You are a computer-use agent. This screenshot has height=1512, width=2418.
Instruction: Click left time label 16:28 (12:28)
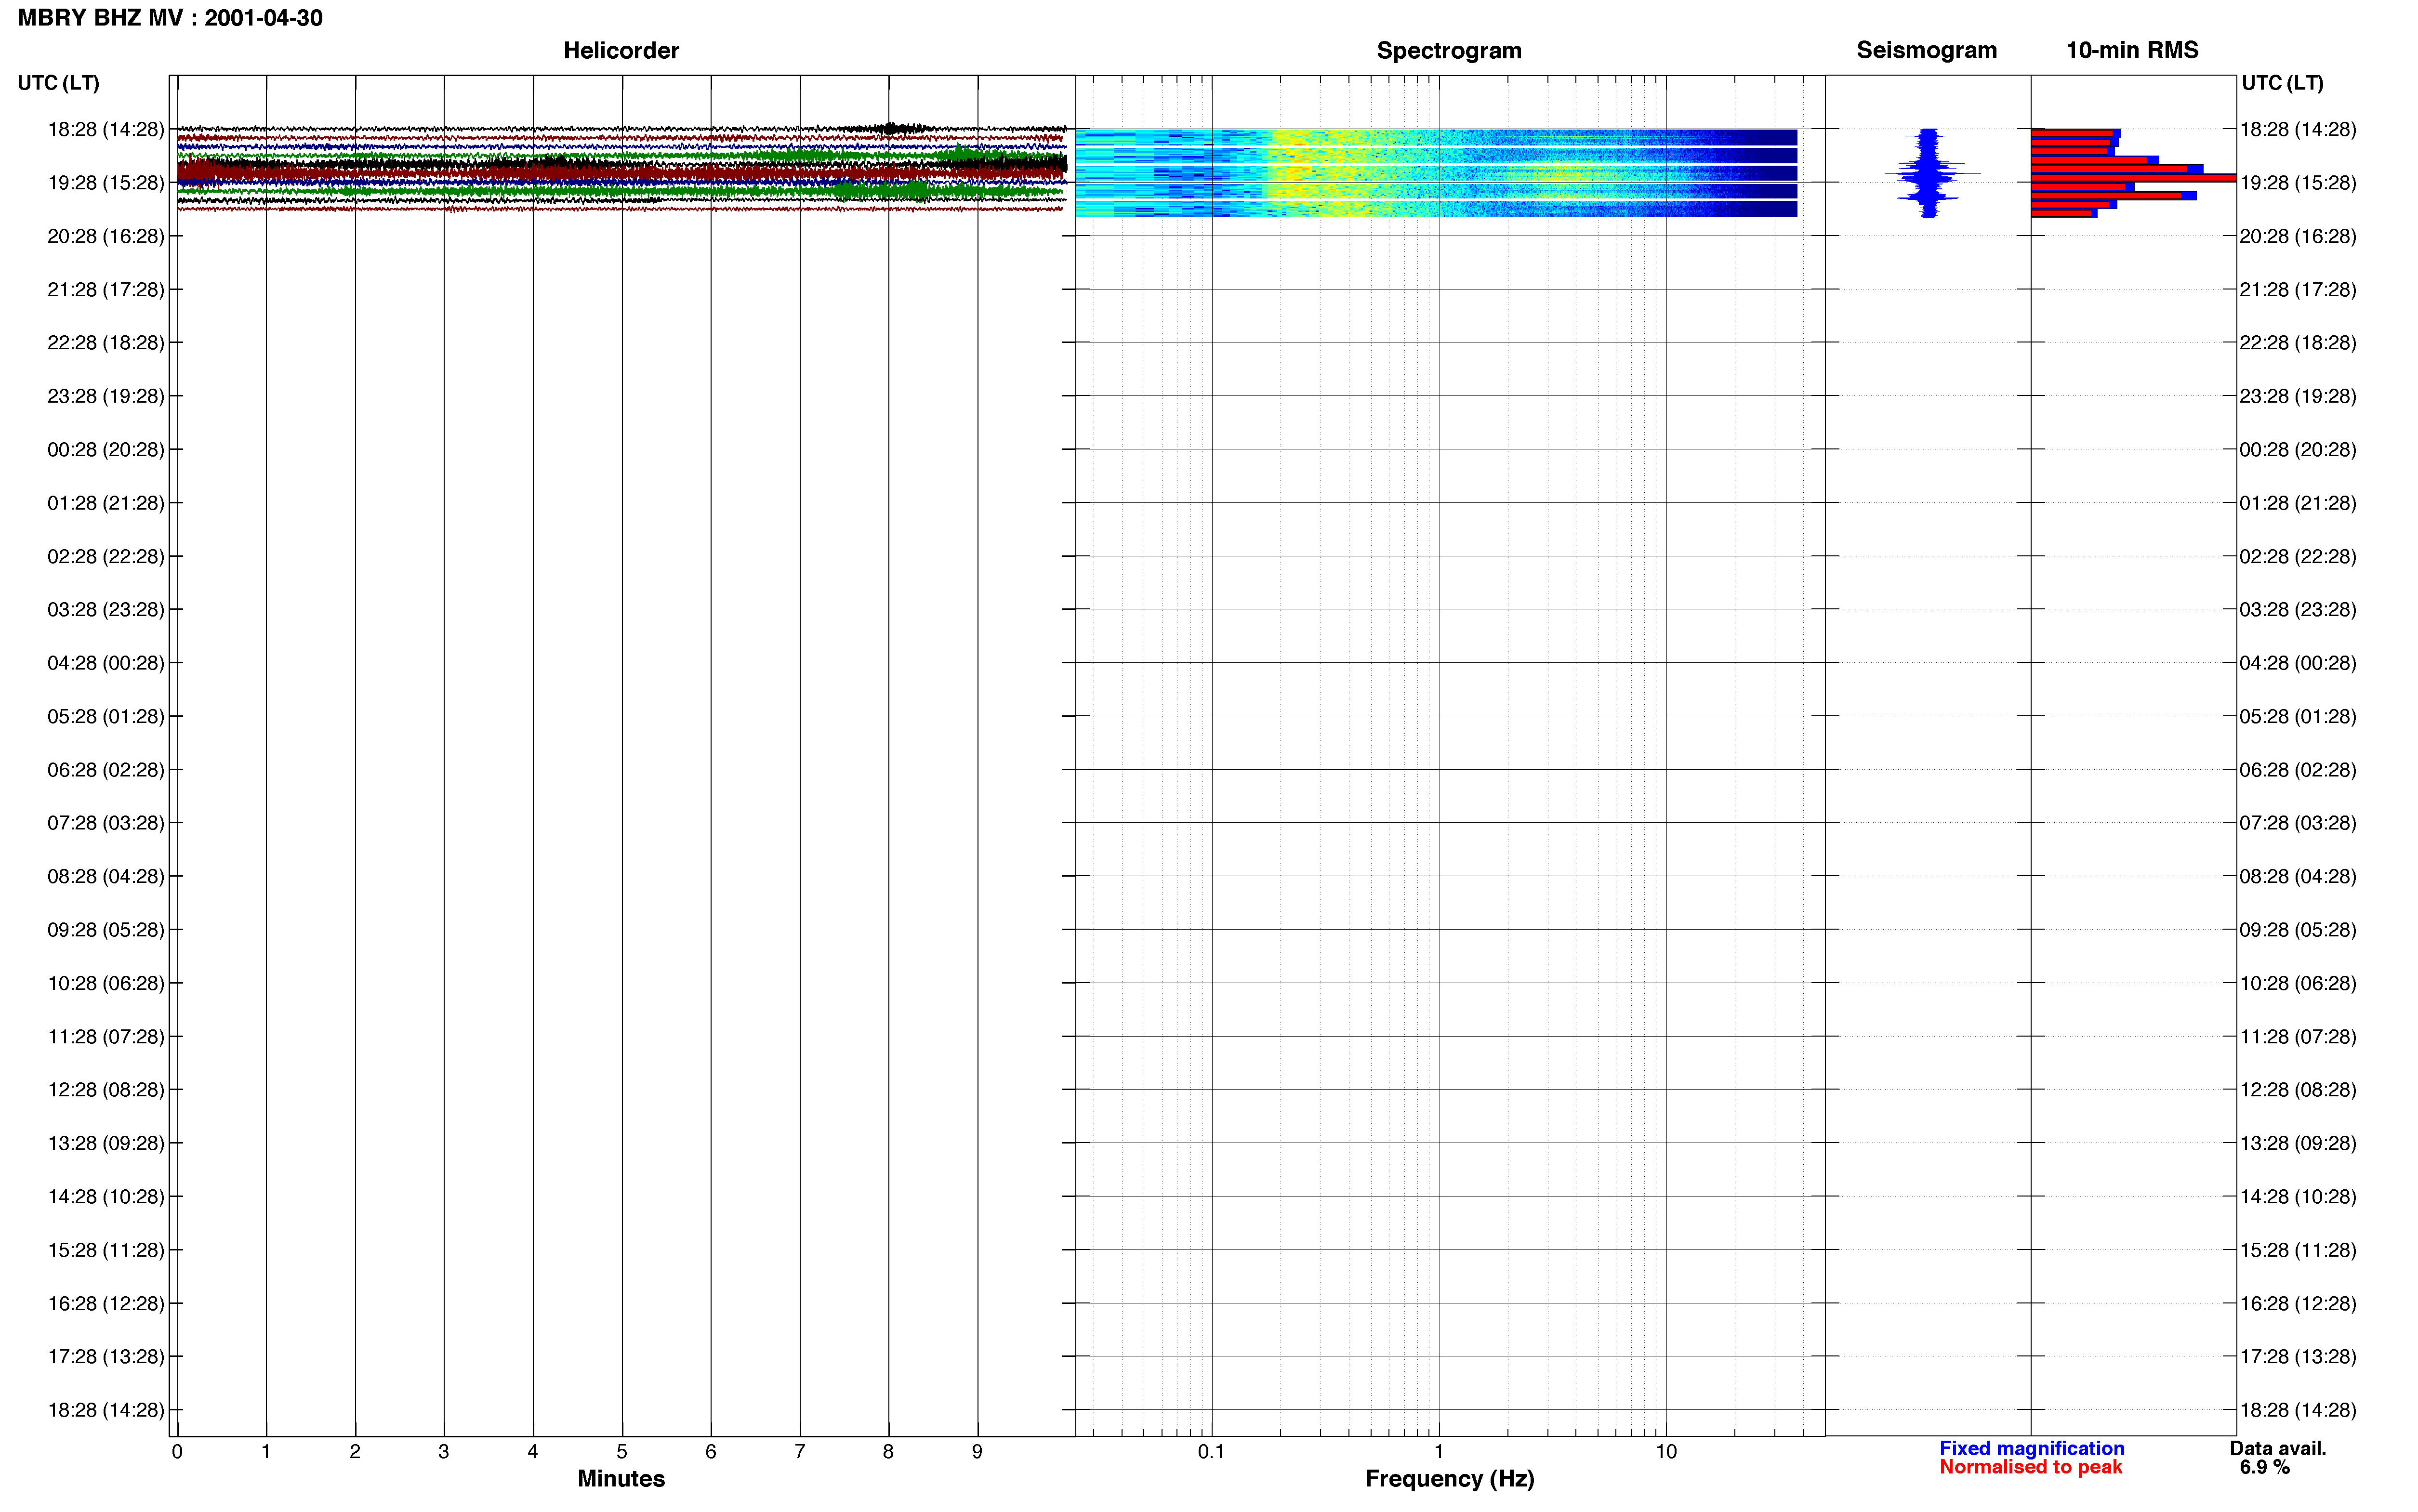click(105, 1304)
